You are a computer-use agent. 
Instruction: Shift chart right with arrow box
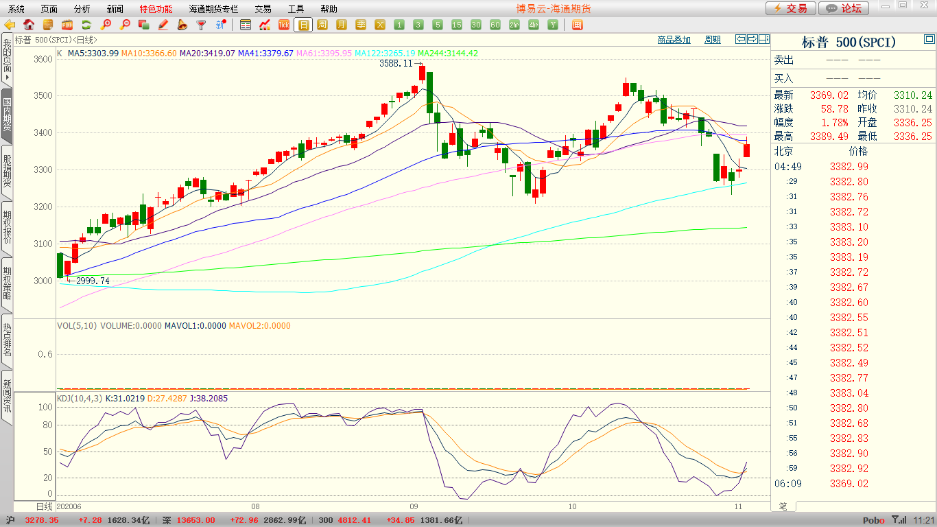tap(752, 39)
